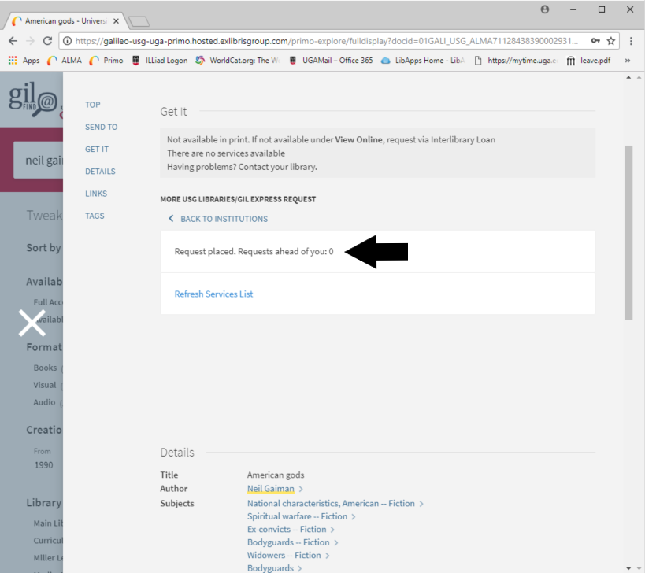Open Chrome three-dot menu
The width and height of the screenshot is (645, 573).
pyautogui.click(x=632, y=41)
